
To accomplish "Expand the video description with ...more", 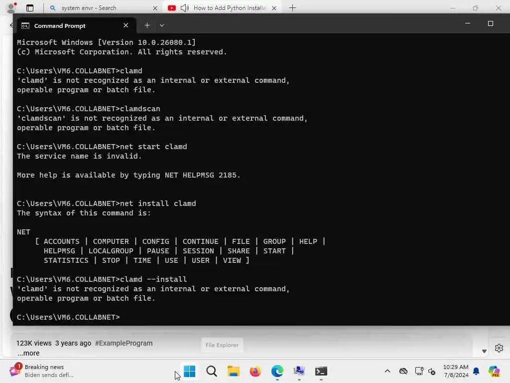I will [28, 353].
